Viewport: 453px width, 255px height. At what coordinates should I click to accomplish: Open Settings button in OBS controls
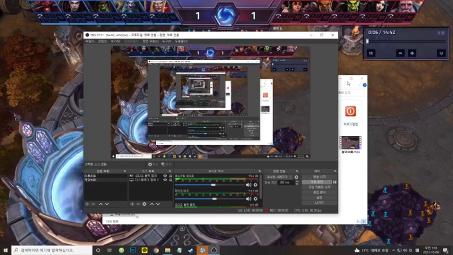(319, 198)
